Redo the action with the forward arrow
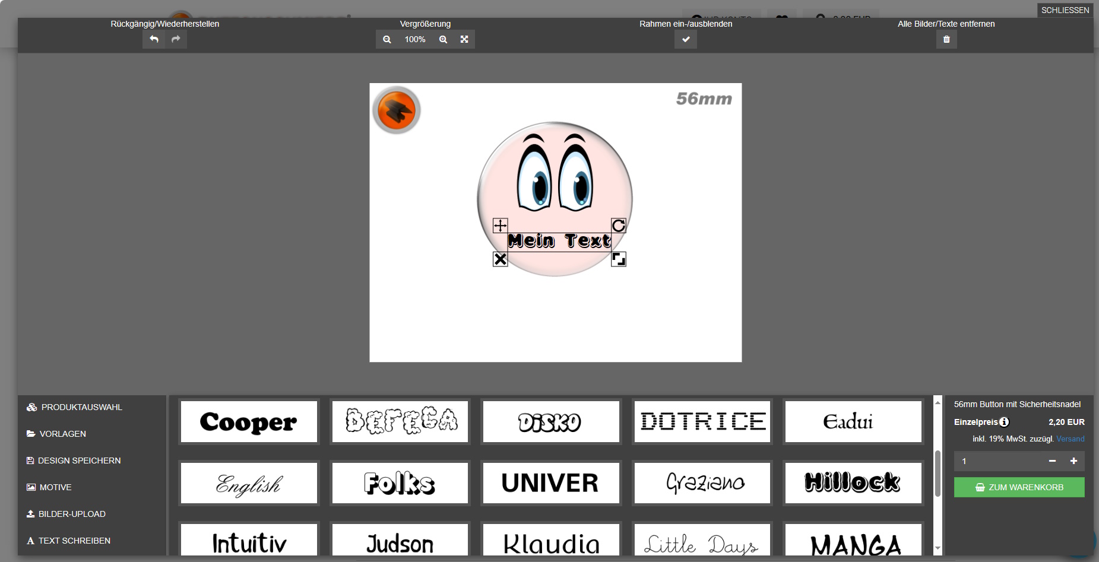1099x562 pixels. (176, 39)
